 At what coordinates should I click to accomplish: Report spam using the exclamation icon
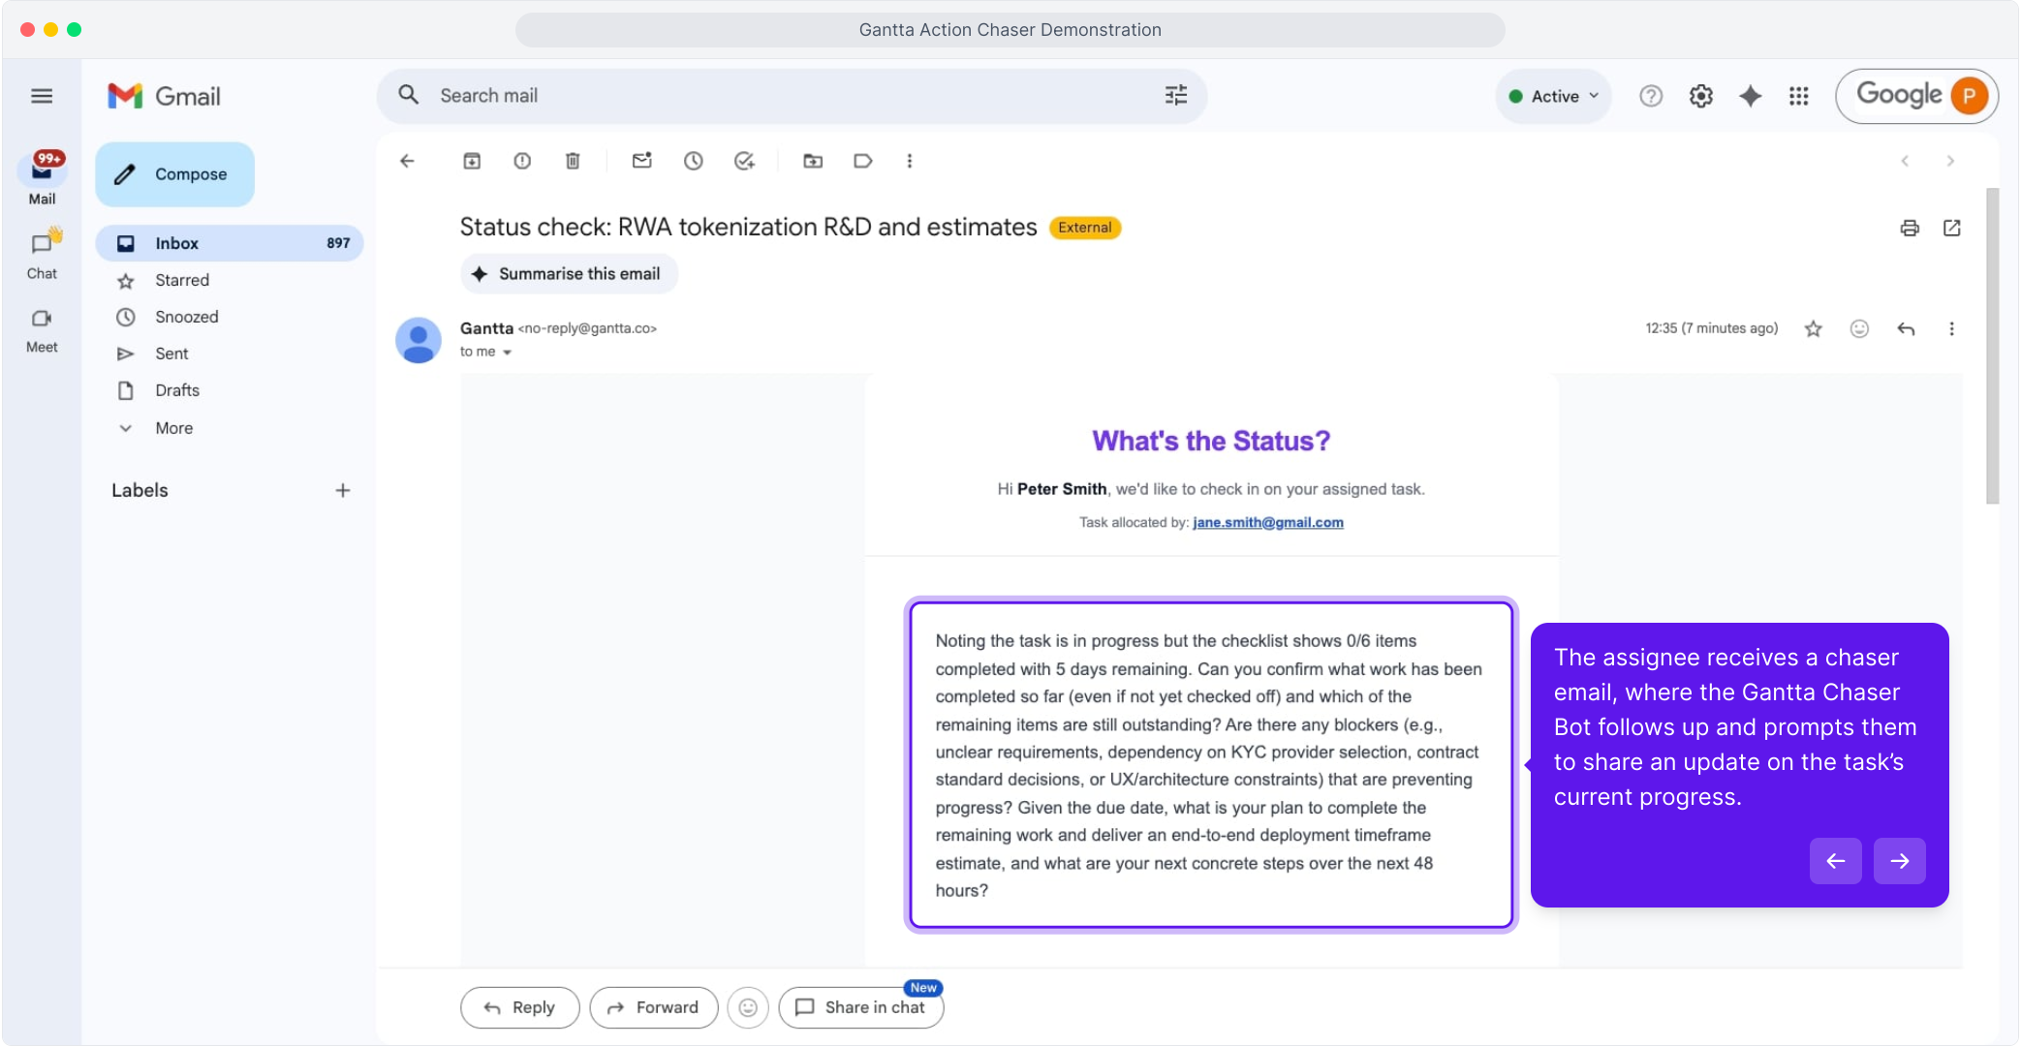pyautogui.click(x=522, y=161)
